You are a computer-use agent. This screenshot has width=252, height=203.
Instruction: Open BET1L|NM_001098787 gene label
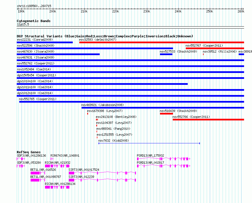(46, 177)
